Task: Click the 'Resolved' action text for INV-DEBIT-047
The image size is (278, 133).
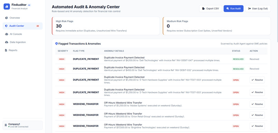Action: pos(254,59)
